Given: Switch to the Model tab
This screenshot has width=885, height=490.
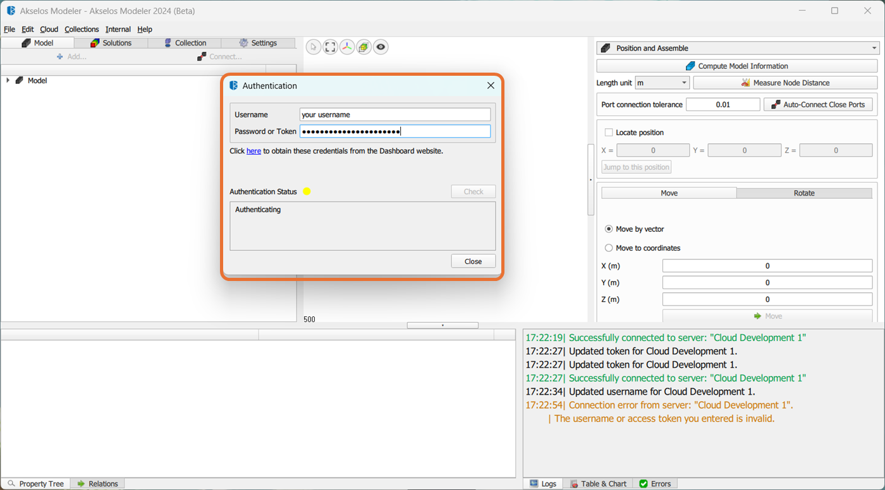Looking at the screenshot, I should click(x=37, y=43).
